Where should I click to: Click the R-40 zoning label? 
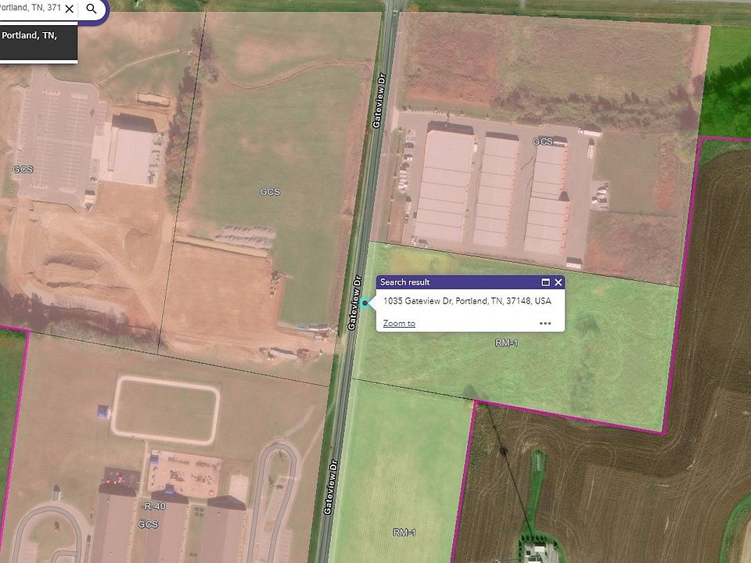pos(155,506)
